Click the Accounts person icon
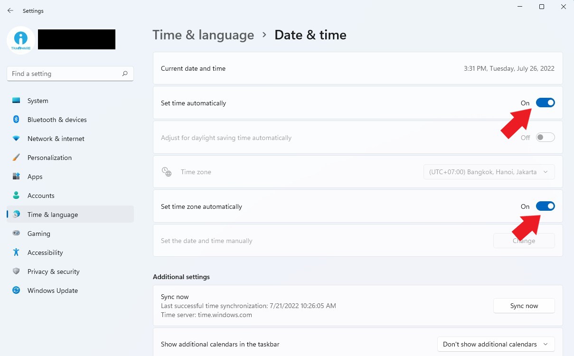Viewport: 574px width, 356px height. [x=16, y=196]
